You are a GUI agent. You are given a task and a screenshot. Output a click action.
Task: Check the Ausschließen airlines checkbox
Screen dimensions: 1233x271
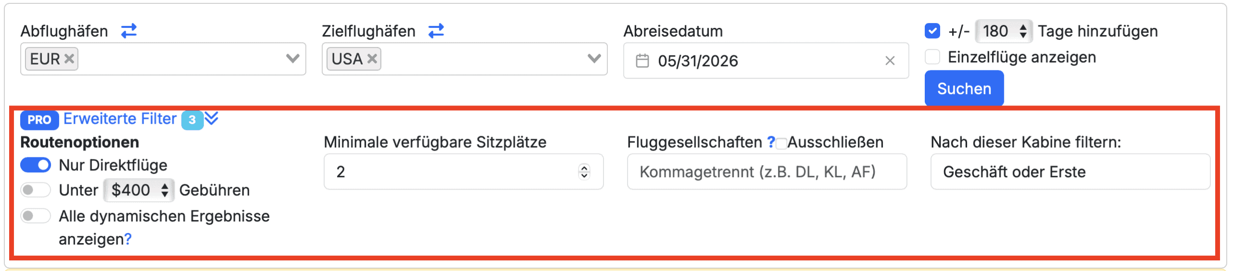tap(781, 143)
